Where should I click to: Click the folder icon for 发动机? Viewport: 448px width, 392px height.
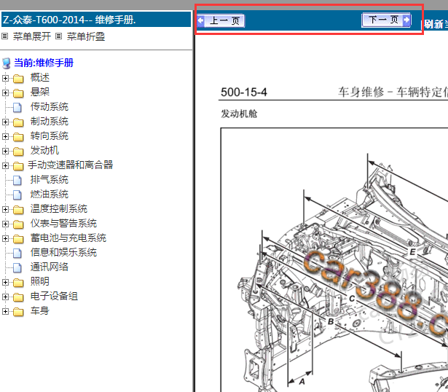click(18, 152)
